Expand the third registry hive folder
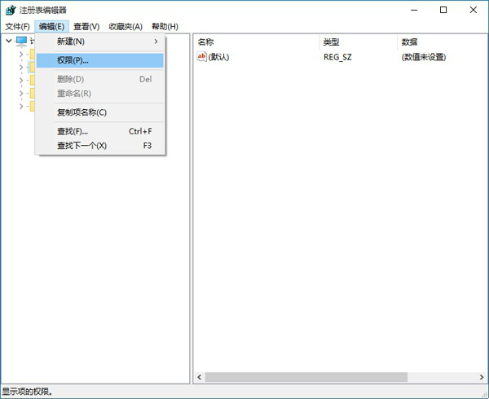Viewport: 489px width, 399px height. point(21,81)
